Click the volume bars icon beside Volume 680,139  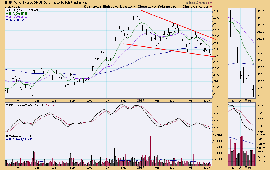click(x=7, y=136)
